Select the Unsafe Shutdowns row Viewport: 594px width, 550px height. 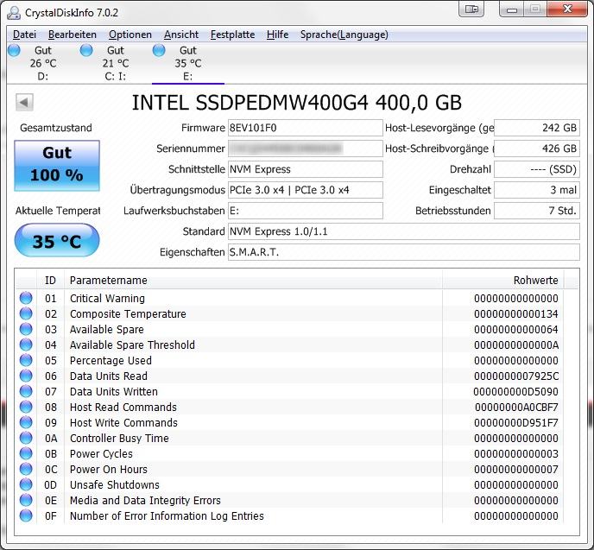point(114,485)
